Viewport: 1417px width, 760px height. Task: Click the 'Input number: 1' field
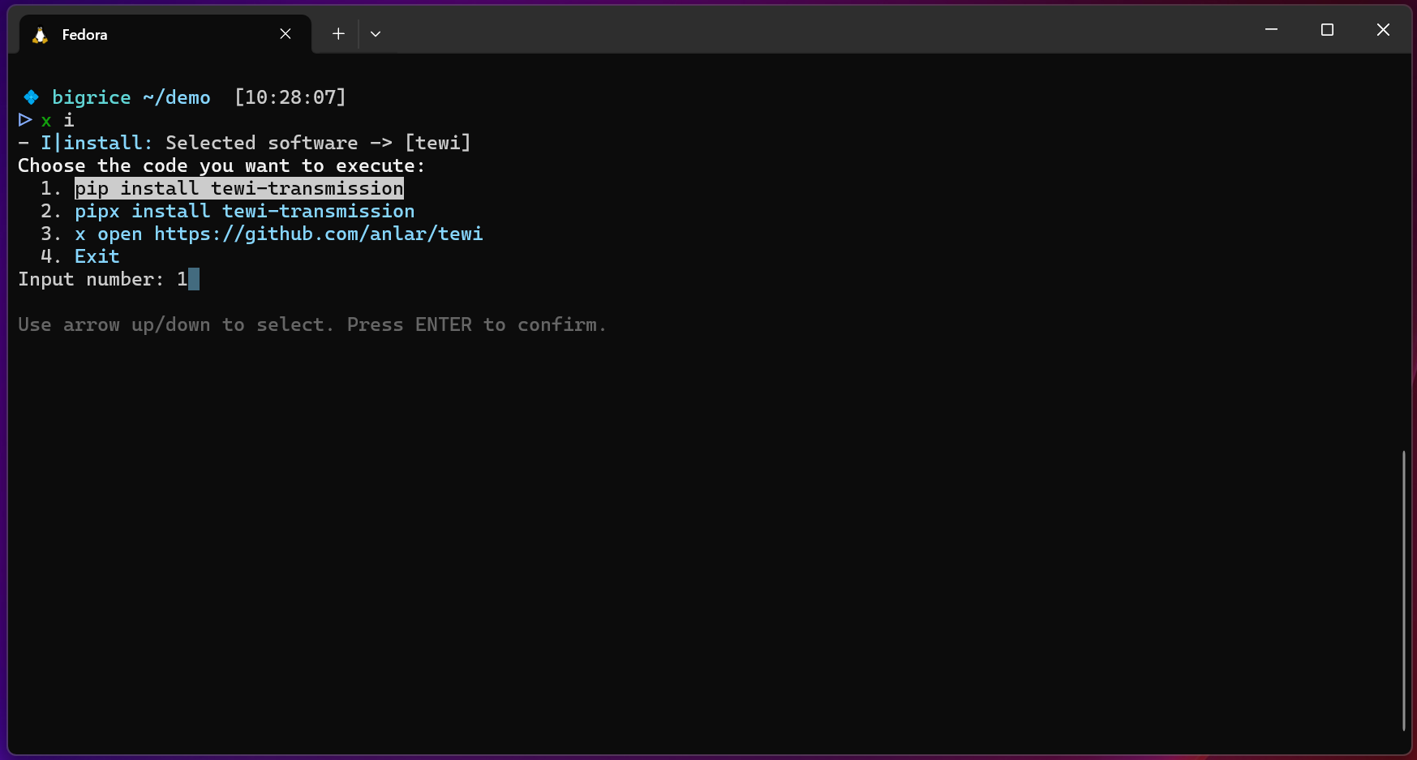[109, 279]
